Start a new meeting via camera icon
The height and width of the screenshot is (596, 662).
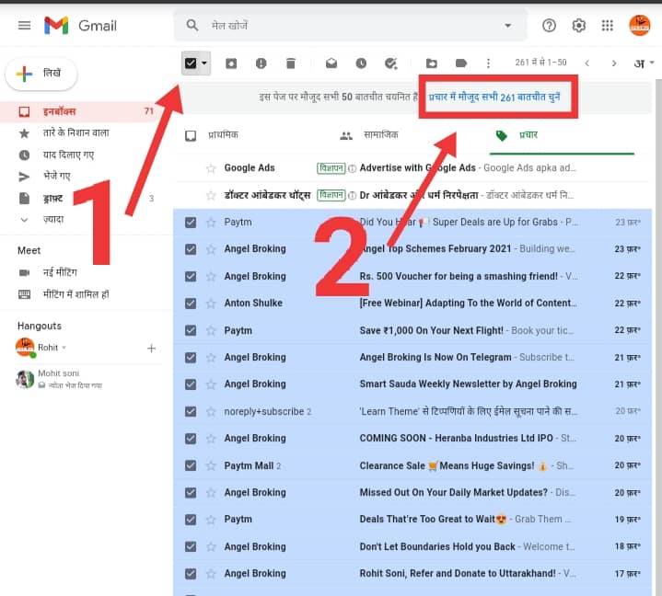25,273
